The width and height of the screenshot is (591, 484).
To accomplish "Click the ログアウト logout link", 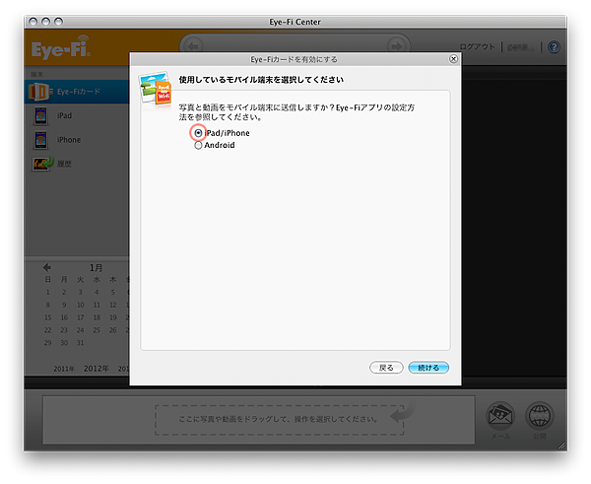I will click(x=477, y=46).
